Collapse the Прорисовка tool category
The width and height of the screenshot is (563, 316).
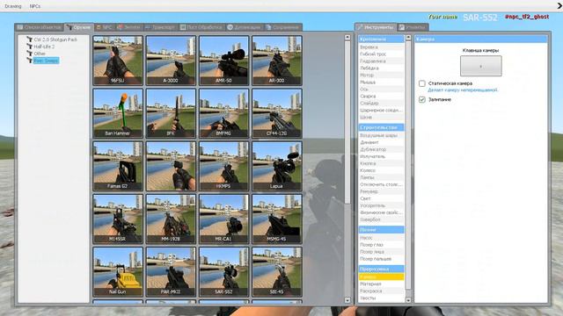click(381, 269)
